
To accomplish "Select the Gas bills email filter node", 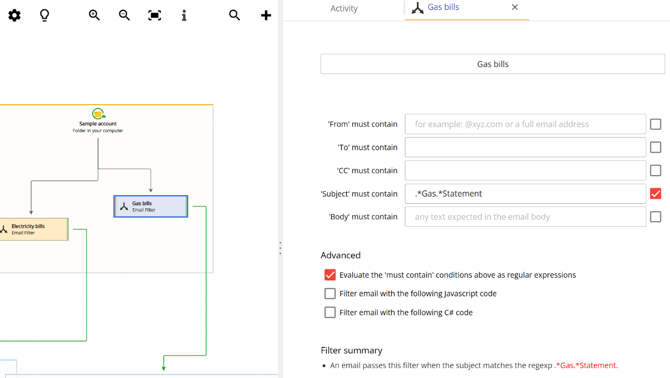I will point(150,206).
